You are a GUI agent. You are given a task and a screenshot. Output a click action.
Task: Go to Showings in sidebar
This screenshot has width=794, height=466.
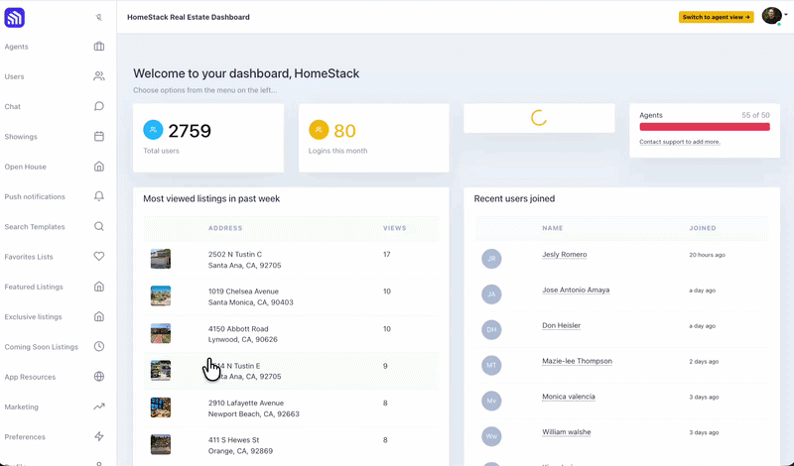(x=21, y=137)
